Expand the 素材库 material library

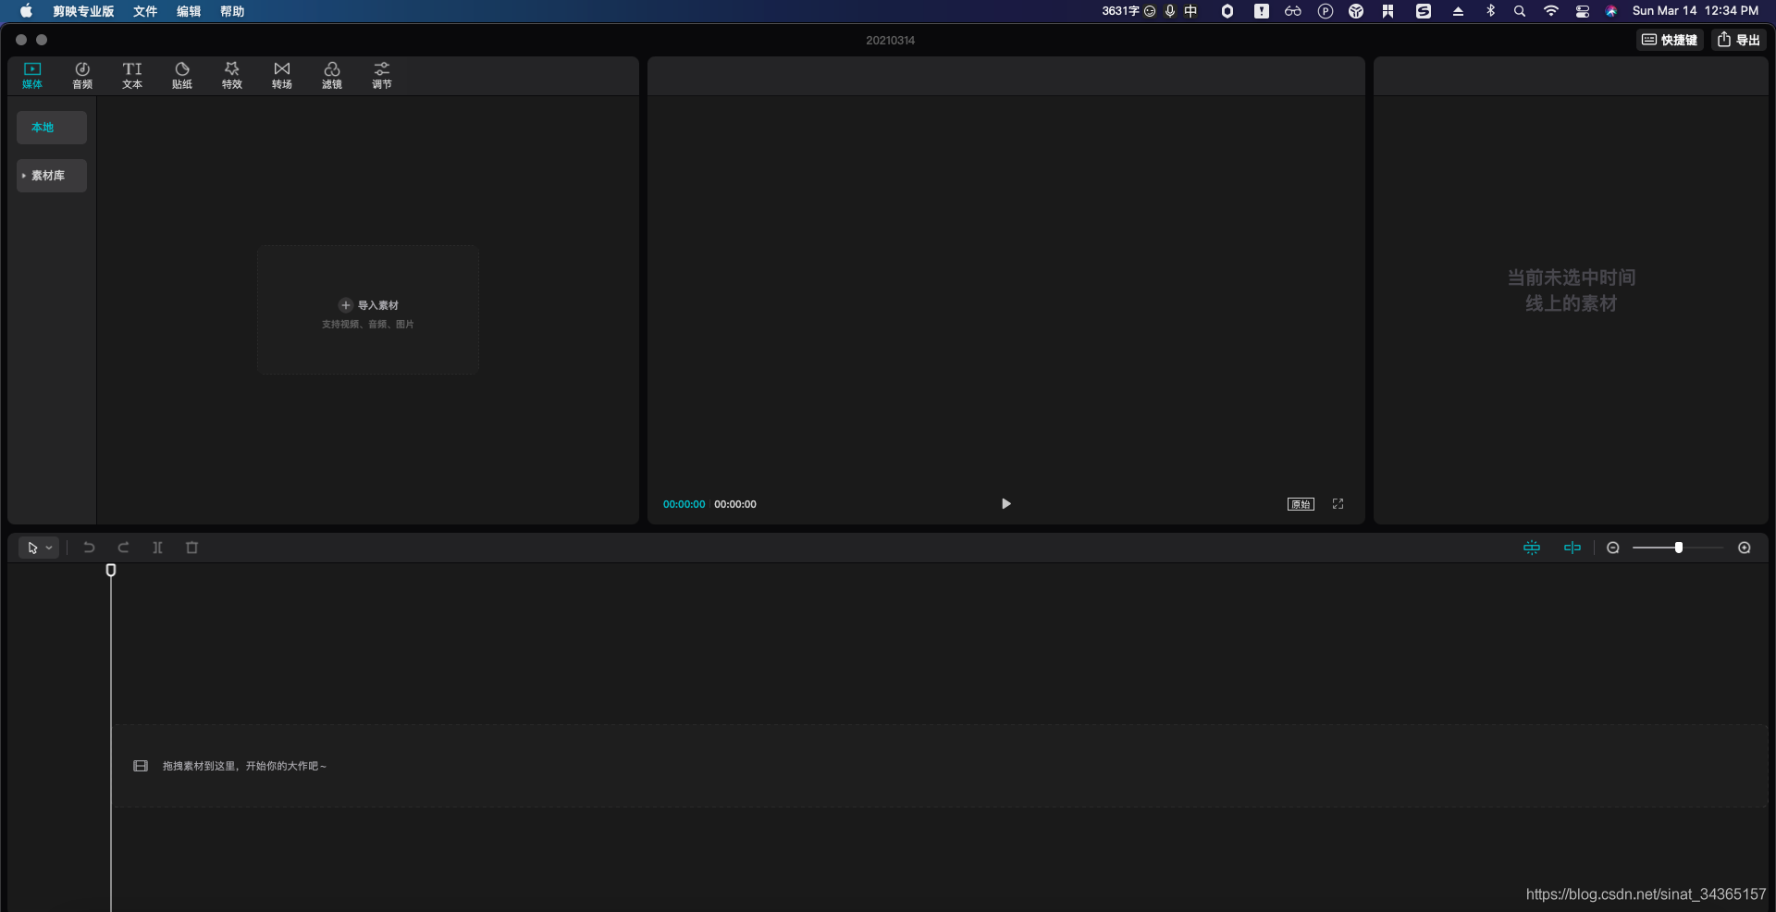coord(52,176)
